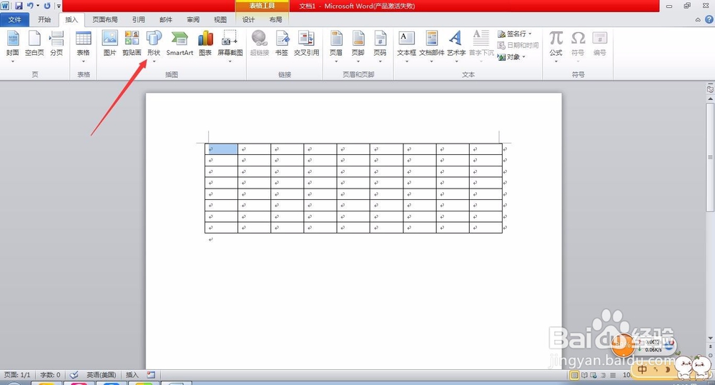Toggle the ruler button above scrollbar
The image size is (715, 385).
click(x=711, y=89)
